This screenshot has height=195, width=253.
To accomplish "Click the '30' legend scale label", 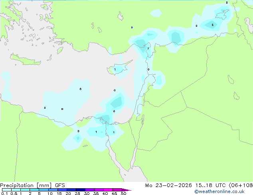I will click(87, 193).
